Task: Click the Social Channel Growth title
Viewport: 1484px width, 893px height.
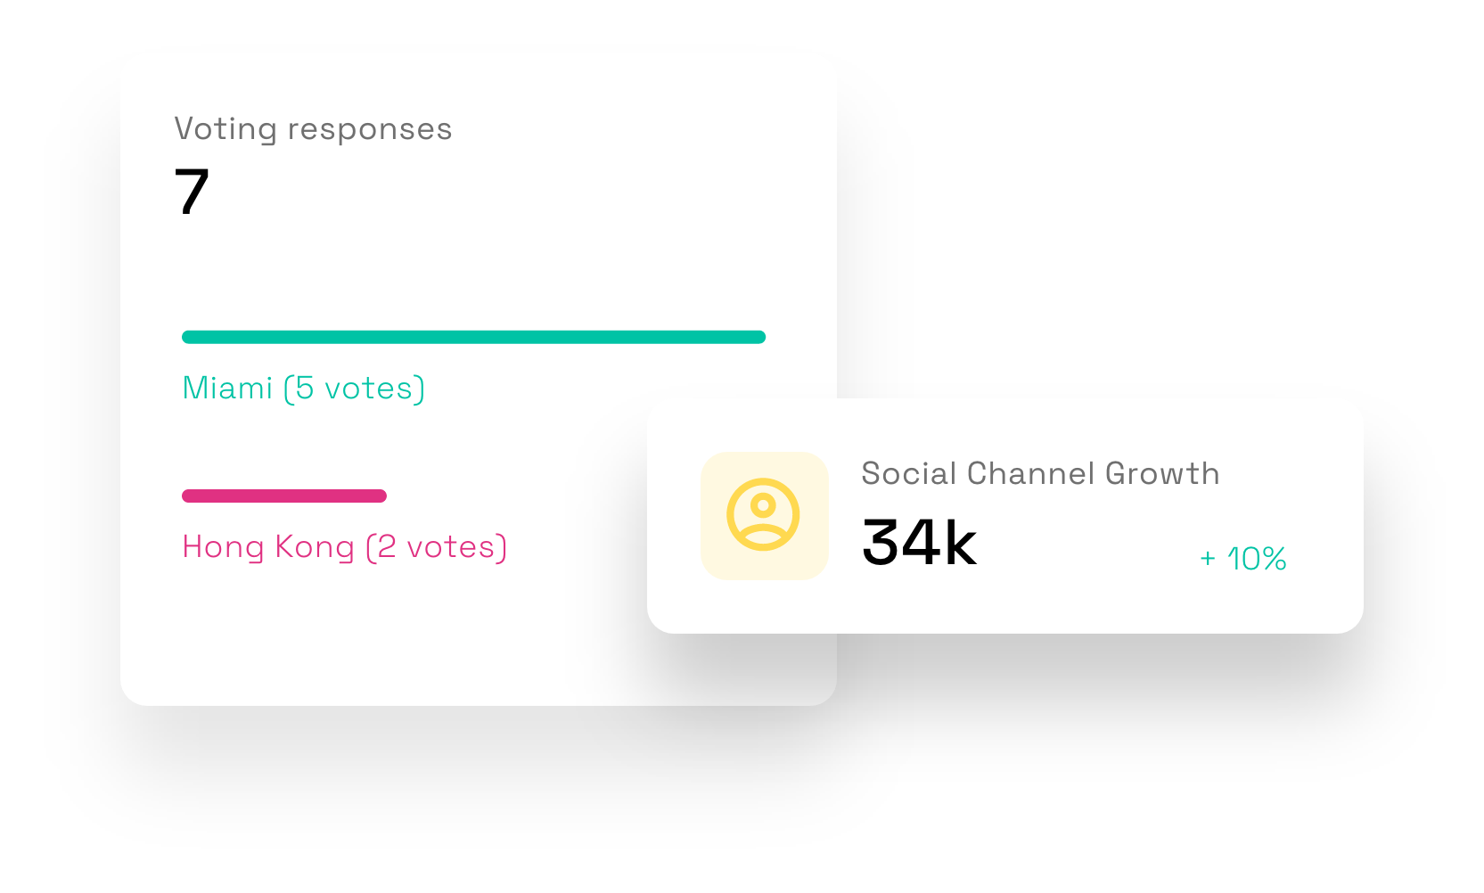Action: 1040,473
